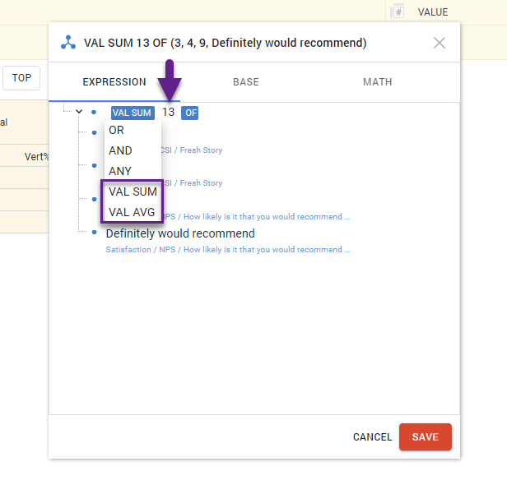Select the Definitely would recommend tree item
507x480 pixels.
pos(180,233)
